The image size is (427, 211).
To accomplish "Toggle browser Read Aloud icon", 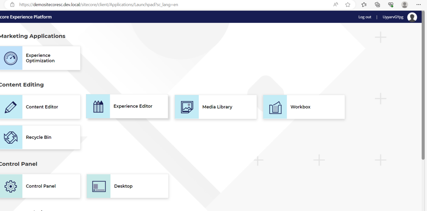I will tap(336, 5).
